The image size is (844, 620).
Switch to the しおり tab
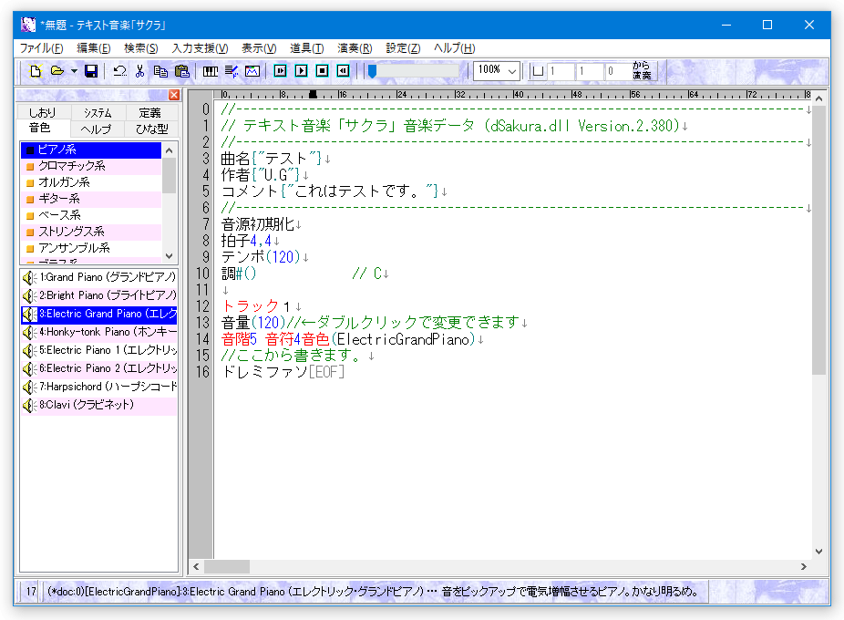pos(42,112)
